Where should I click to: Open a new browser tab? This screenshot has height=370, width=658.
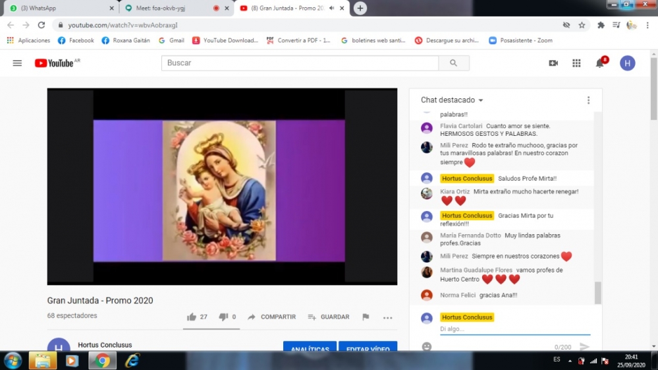(x=360, y=8)
